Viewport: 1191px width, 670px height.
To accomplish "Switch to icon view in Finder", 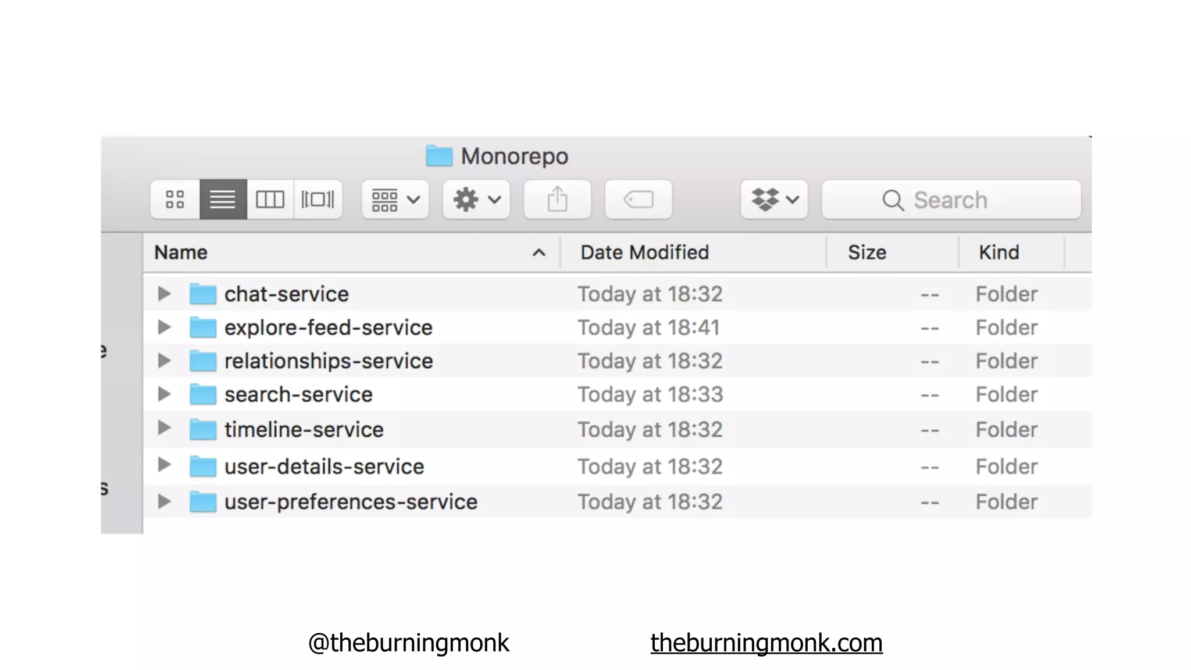I will coord(175,199).
